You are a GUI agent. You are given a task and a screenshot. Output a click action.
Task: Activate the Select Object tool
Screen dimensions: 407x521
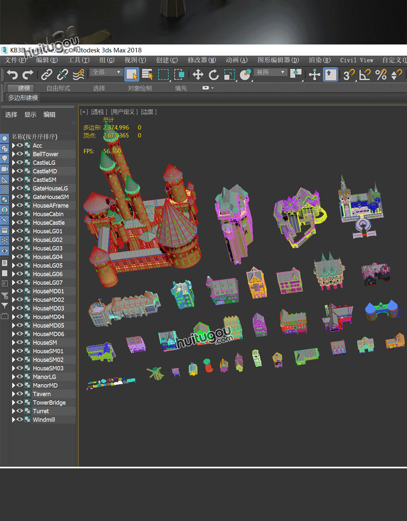pos(131,74)
